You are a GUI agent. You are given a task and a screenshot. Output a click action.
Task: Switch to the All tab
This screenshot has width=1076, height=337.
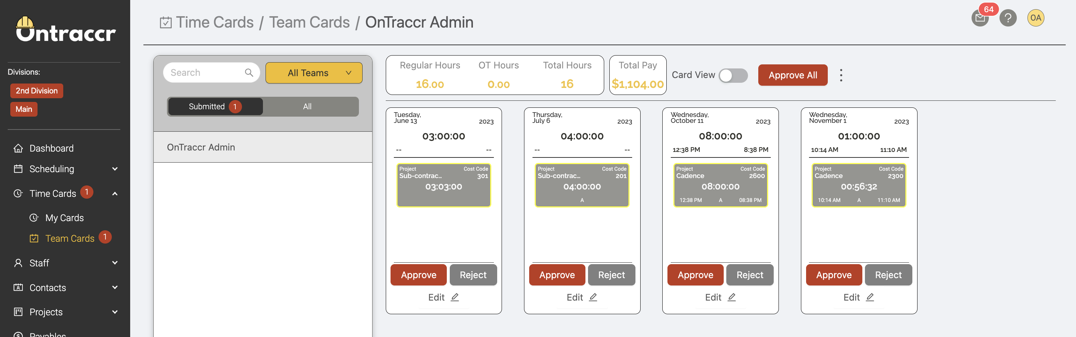click(307, 107)
